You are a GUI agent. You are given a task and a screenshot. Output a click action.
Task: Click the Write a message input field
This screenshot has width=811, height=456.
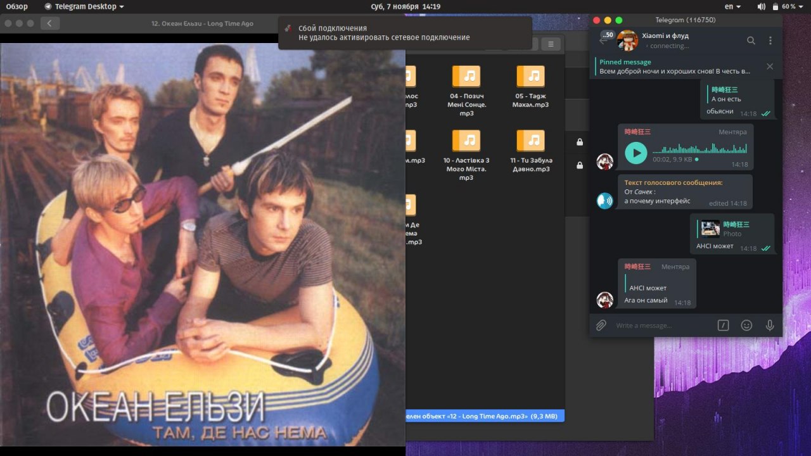pyautogui.click(x=662, y=326)
